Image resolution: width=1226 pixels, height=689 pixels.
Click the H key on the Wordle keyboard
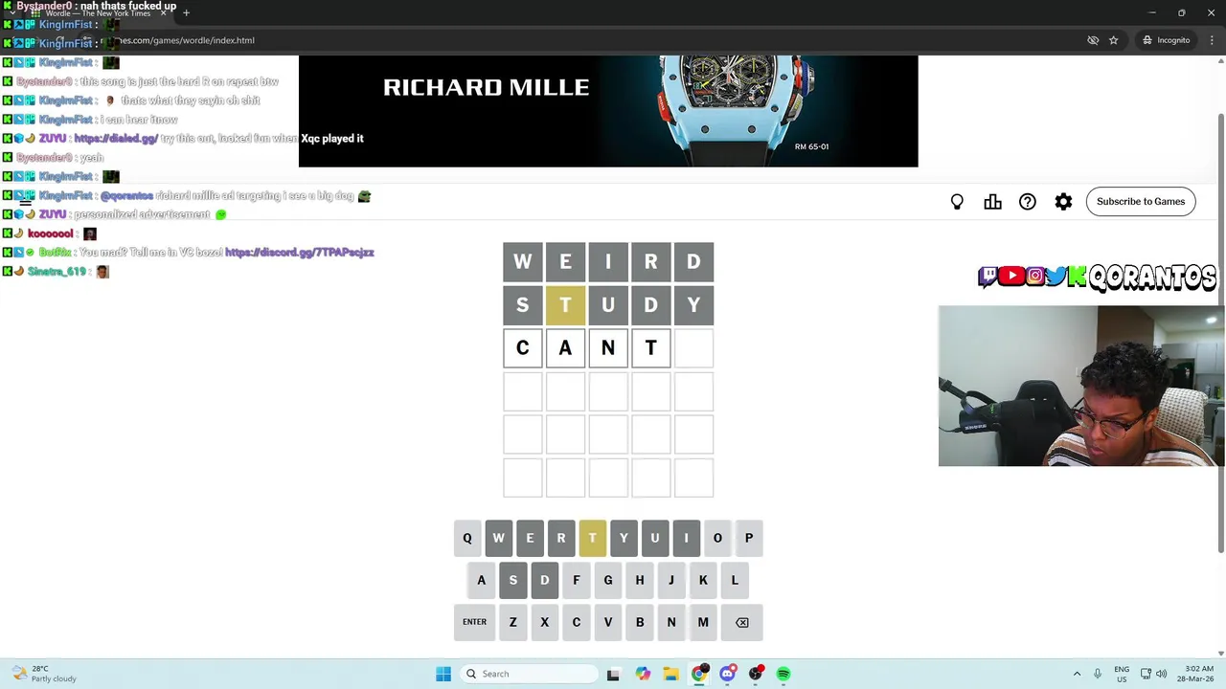point(640,580)
